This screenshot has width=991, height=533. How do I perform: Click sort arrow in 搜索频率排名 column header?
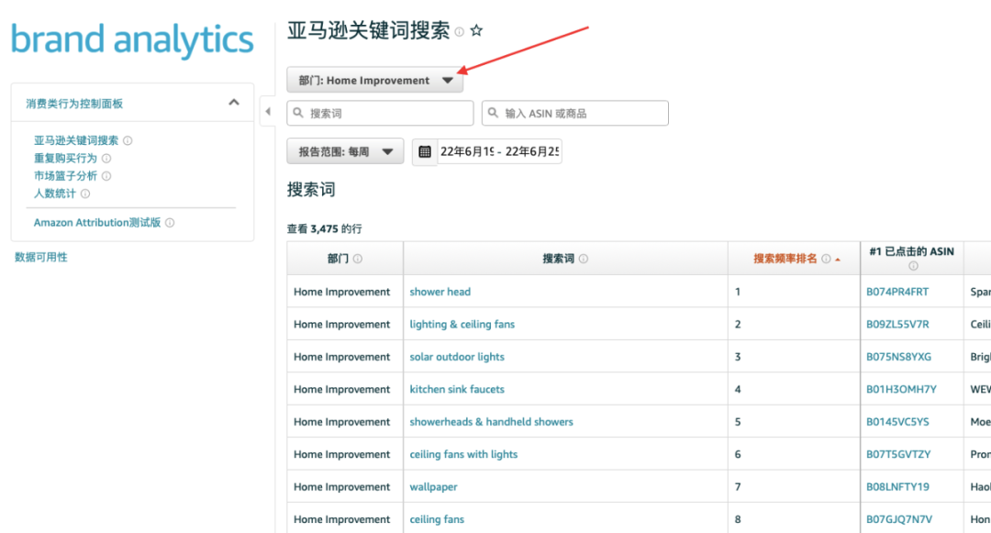(838, 260)
